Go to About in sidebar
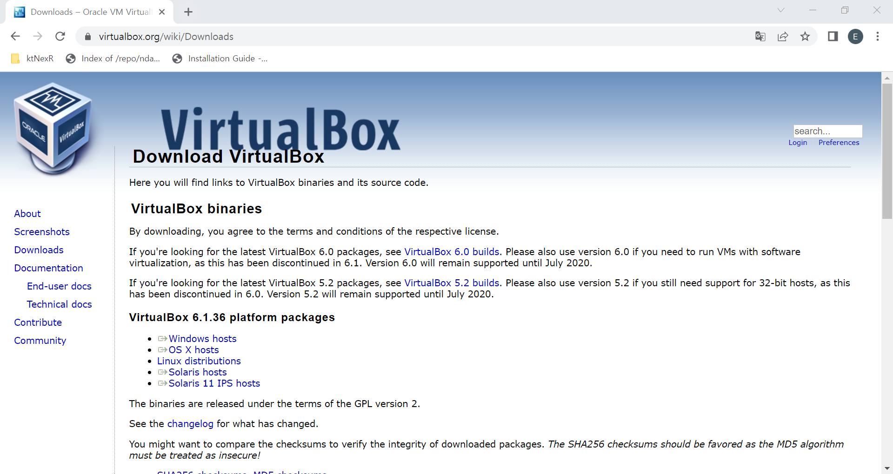Image resolution: width=893 pixels, height=474 pixels. tap(27, 214)
